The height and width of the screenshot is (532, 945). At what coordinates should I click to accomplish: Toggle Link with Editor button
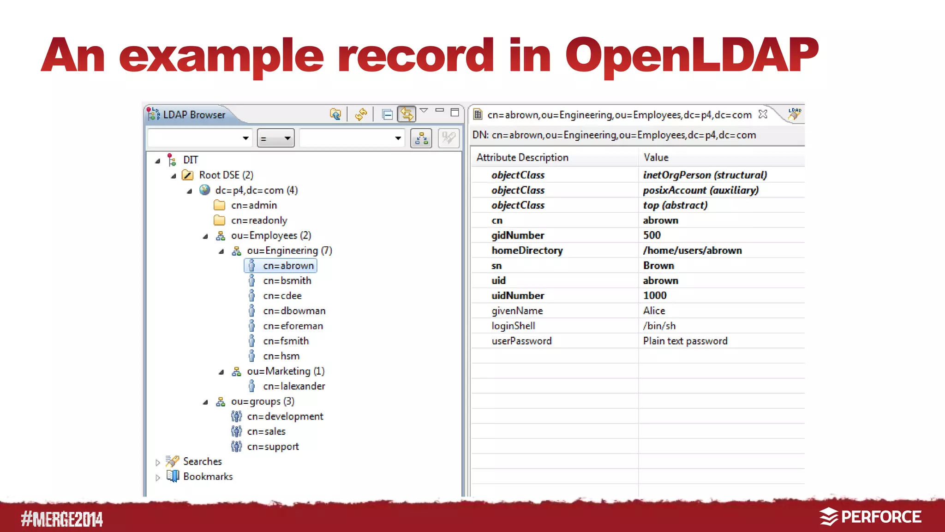coord(407,114)
